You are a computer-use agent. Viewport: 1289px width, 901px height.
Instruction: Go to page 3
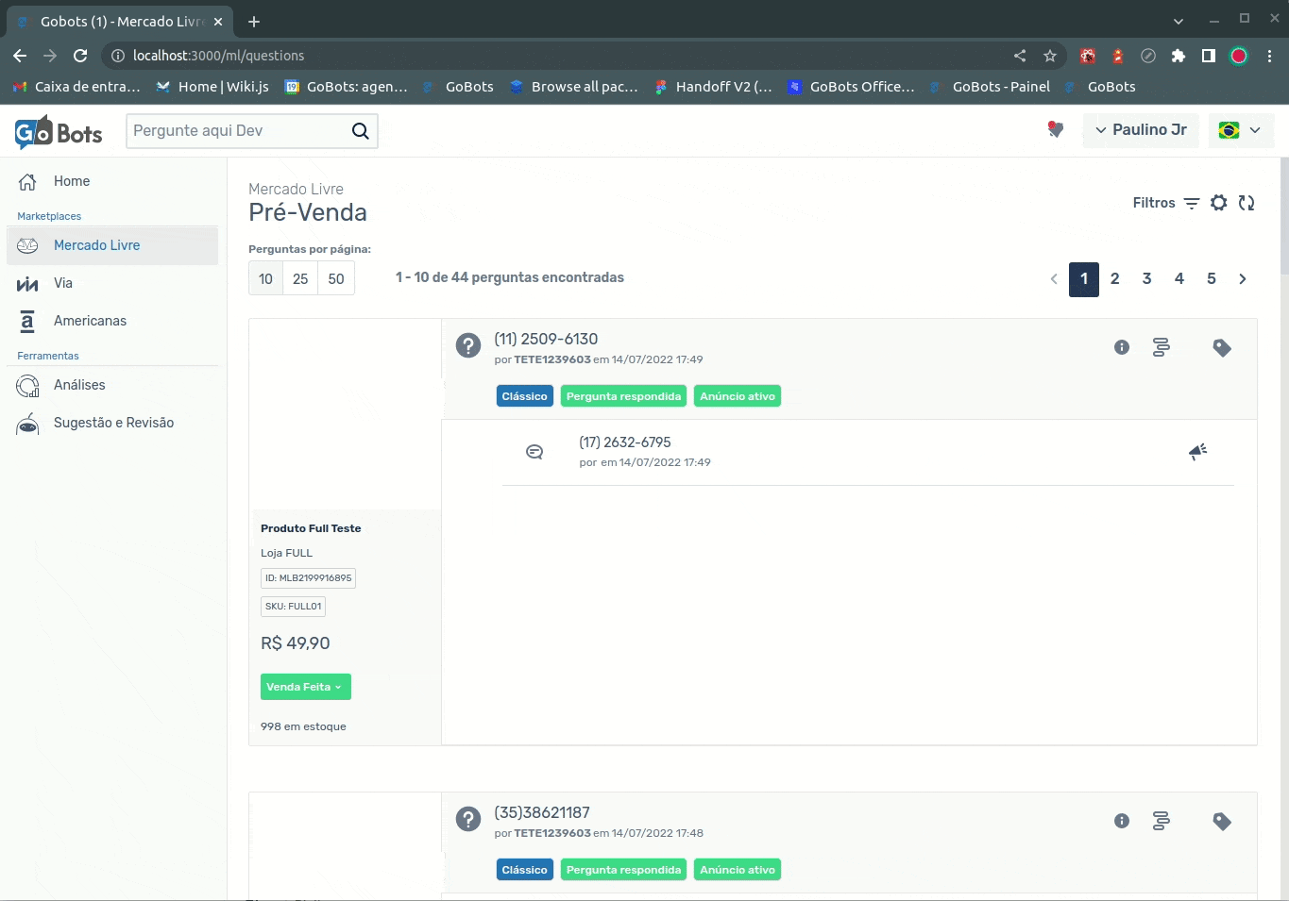tap(1147, 278)
